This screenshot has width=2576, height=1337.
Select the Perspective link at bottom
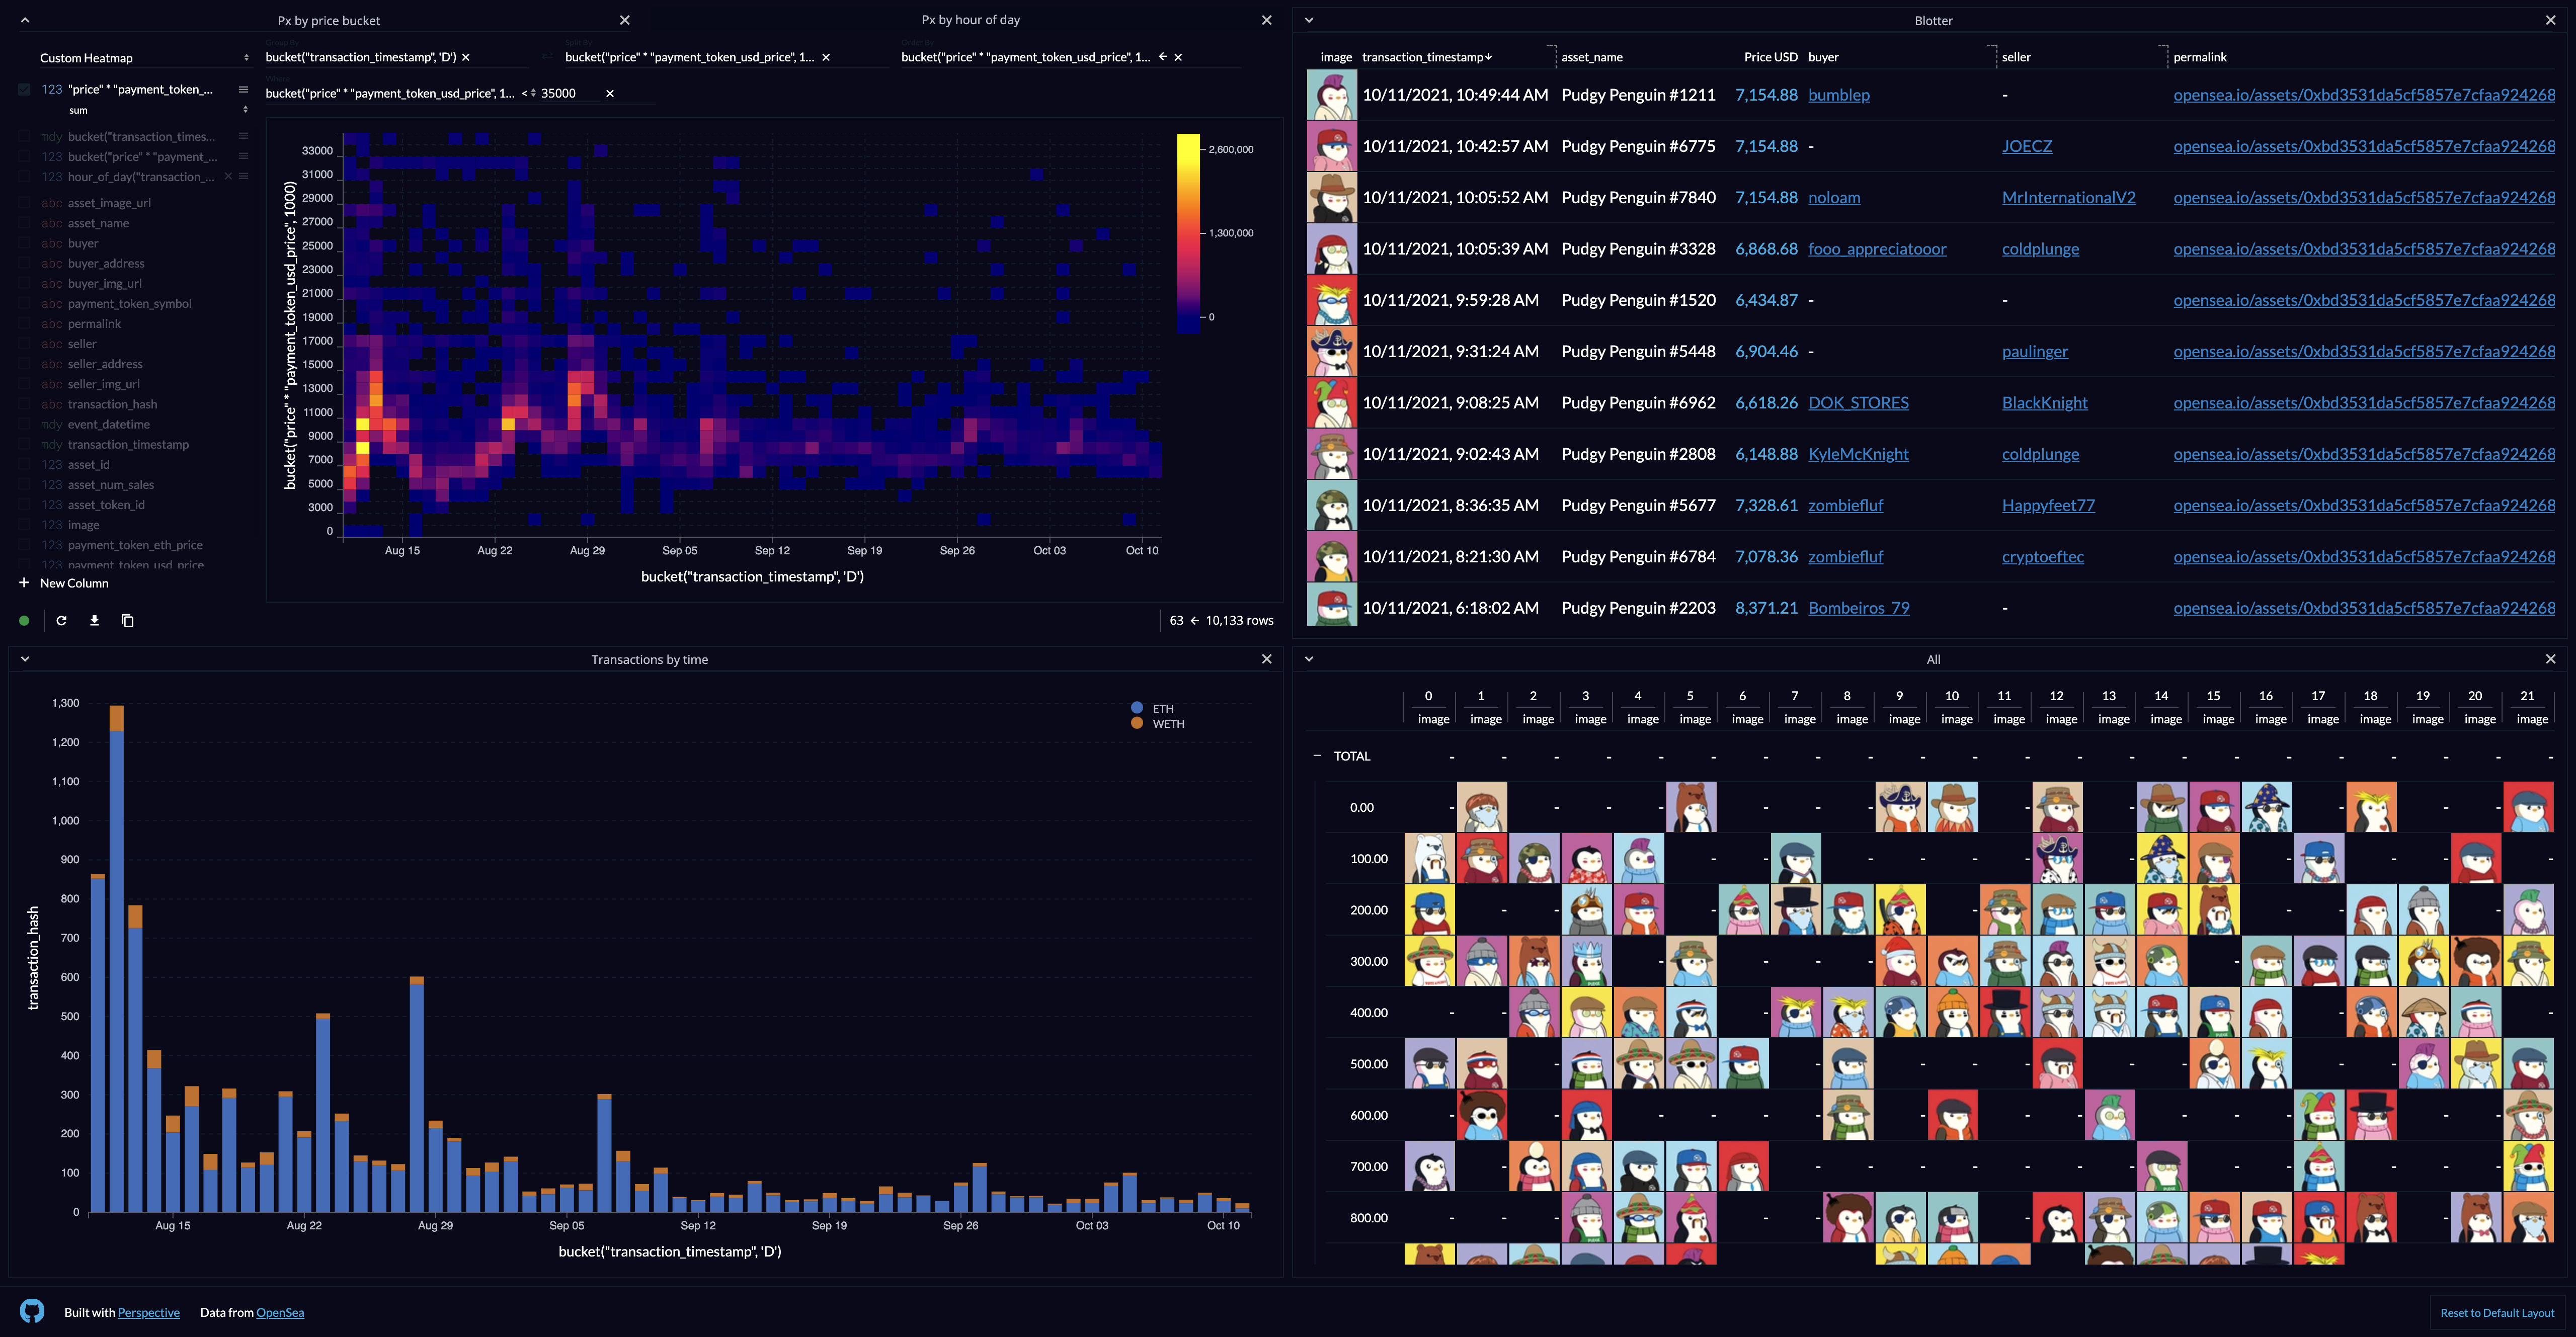pyautogui.click(x=148, y=1311)
